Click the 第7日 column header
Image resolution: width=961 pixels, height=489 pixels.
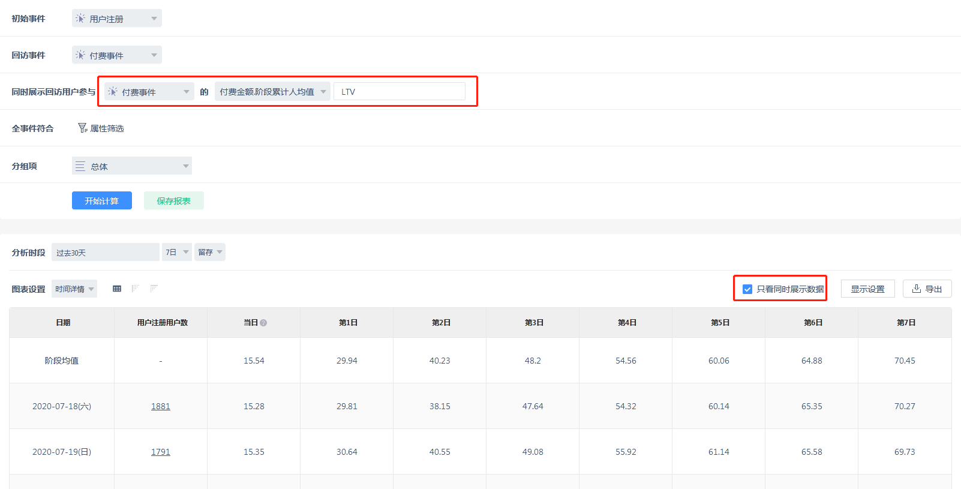pos(905,323)
